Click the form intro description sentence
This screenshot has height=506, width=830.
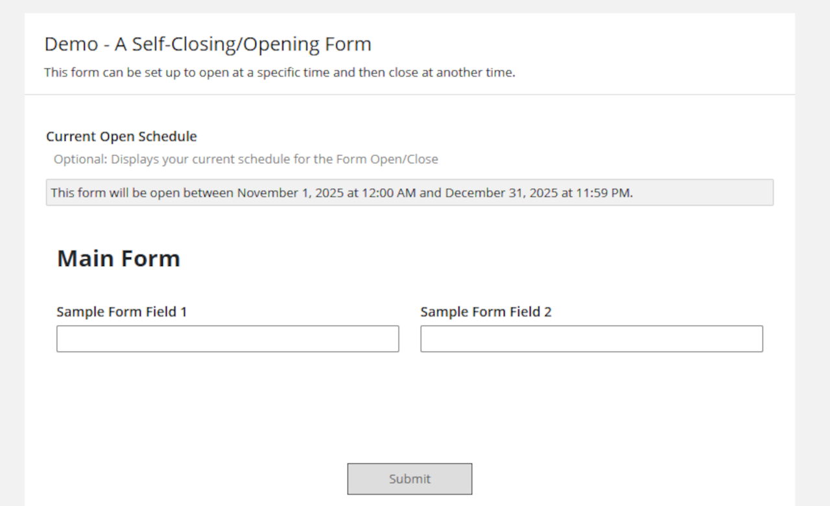coord(280,72)
